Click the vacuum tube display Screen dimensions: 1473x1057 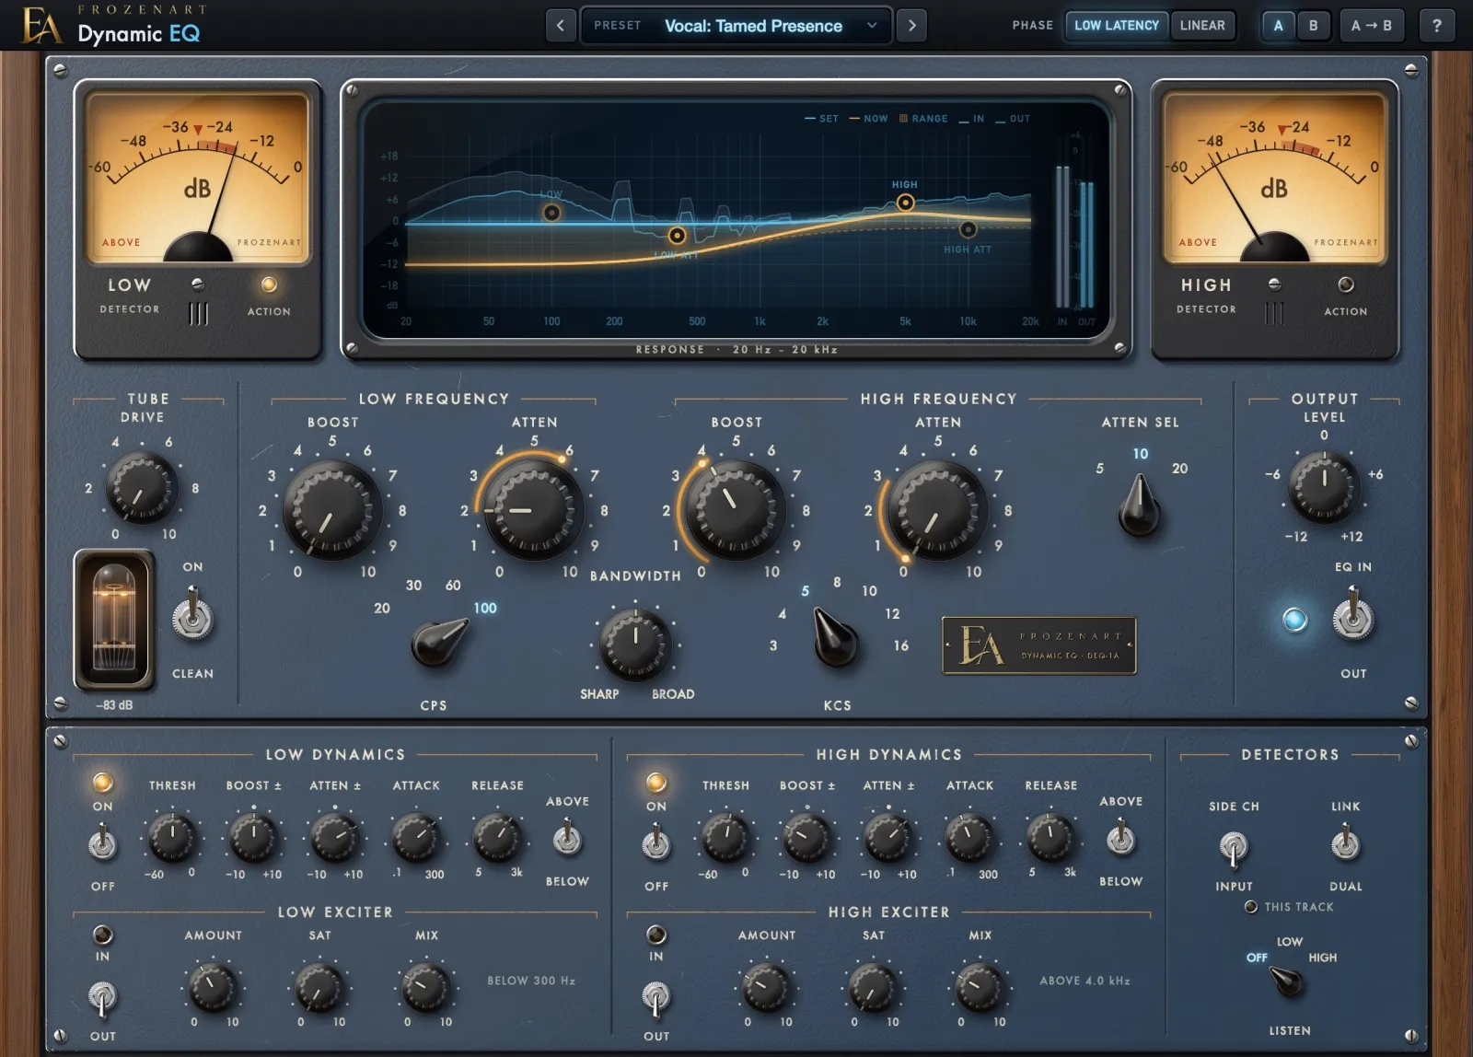tap(114, 619)
